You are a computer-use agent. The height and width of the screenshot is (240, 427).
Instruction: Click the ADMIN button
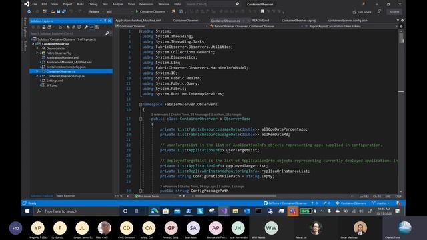point(394,12)
